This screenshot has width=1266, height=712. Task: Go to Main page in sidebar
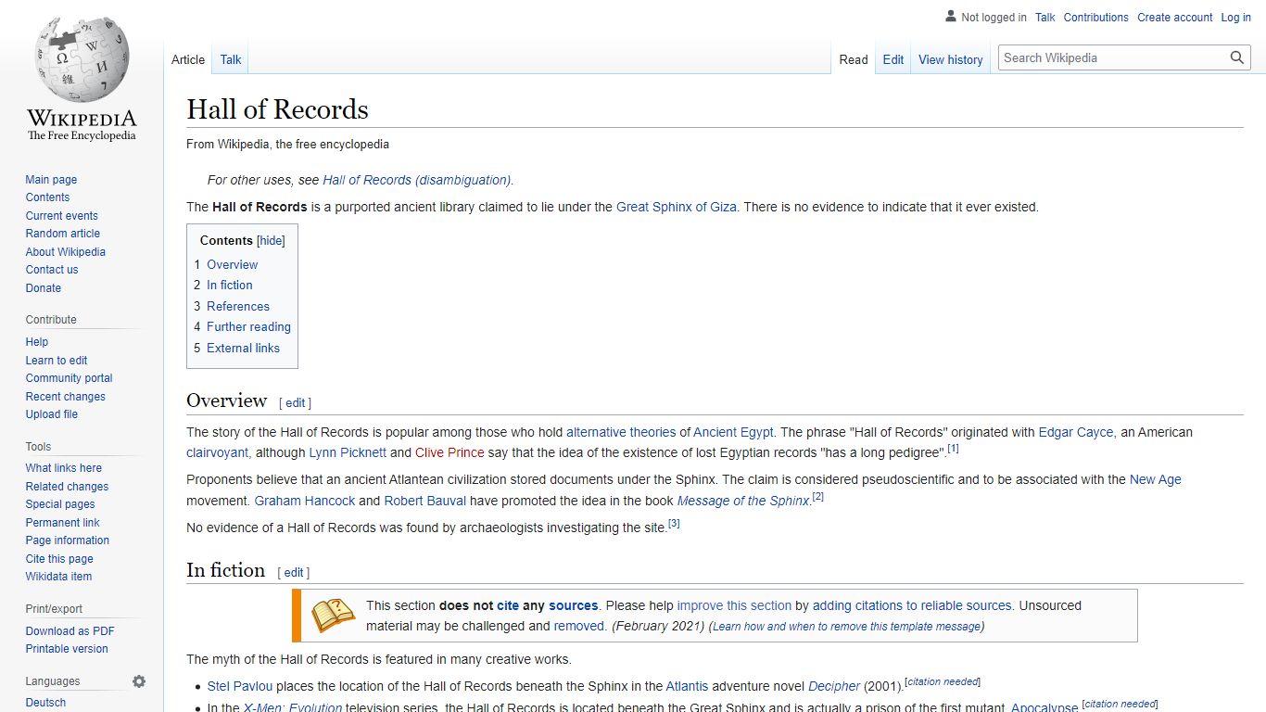tap(51, 180)
